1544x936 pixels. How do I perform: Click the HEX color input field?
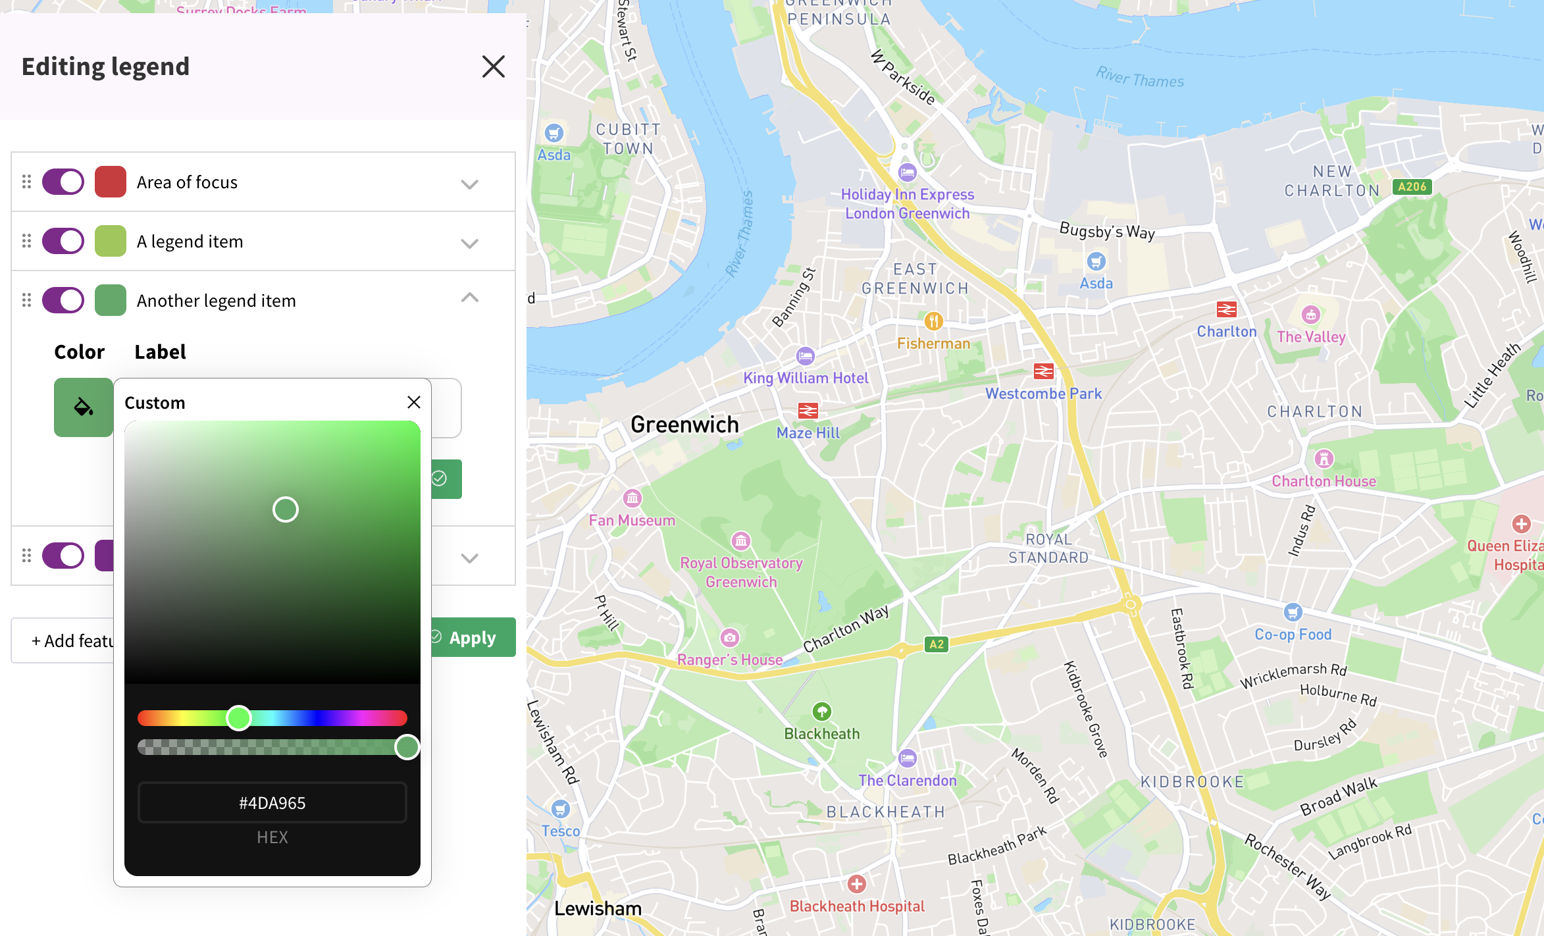click(272, 802)
